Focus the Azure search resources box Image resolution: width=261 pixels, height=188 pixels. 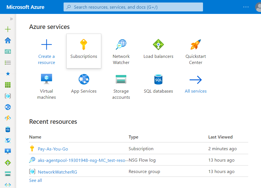pyautogui.click(x=133, y=7)
